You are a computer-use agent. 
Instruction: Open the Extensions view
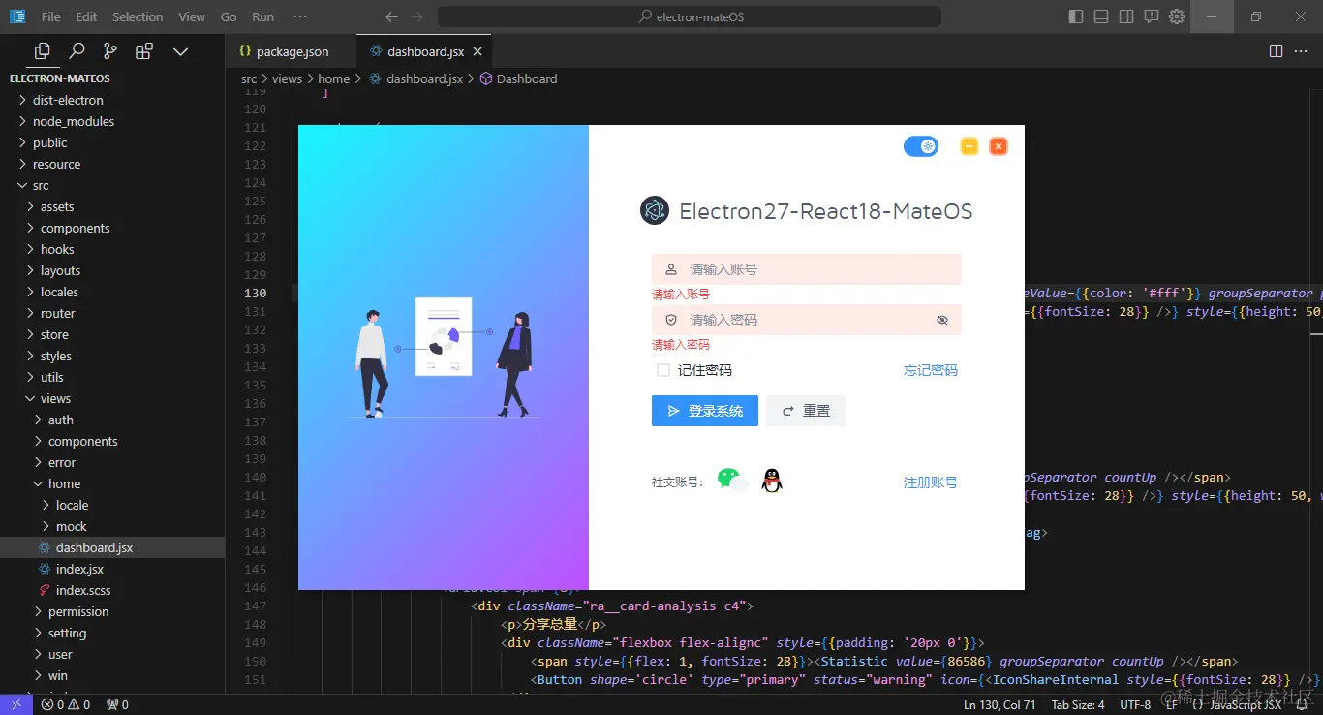tap(144, 50)
